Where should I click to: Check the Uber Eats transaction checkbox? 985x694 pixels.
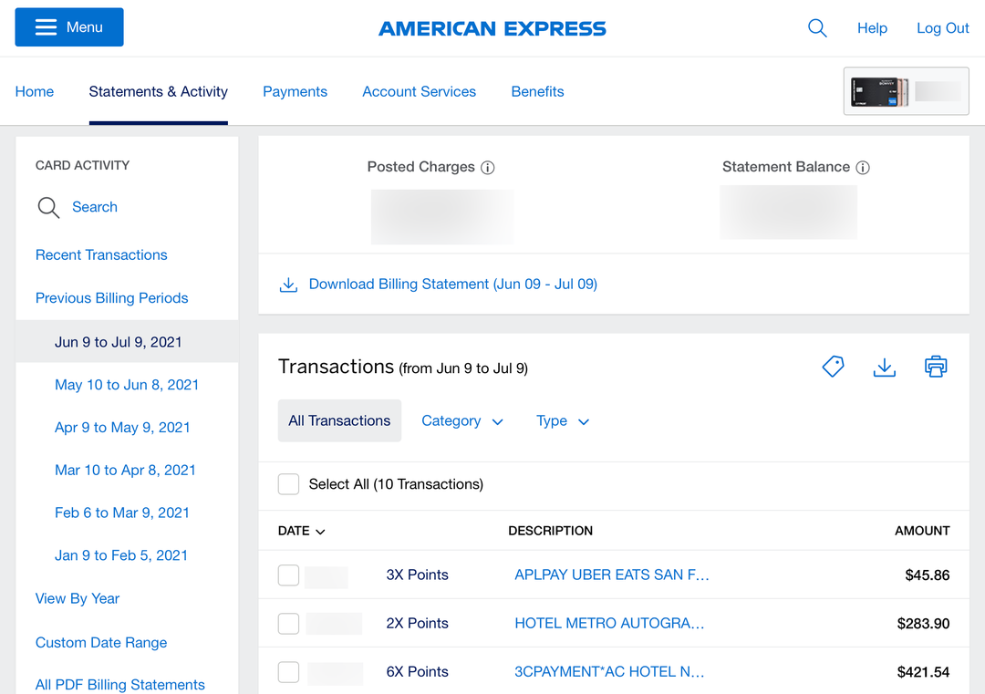[x=288, y=575]
